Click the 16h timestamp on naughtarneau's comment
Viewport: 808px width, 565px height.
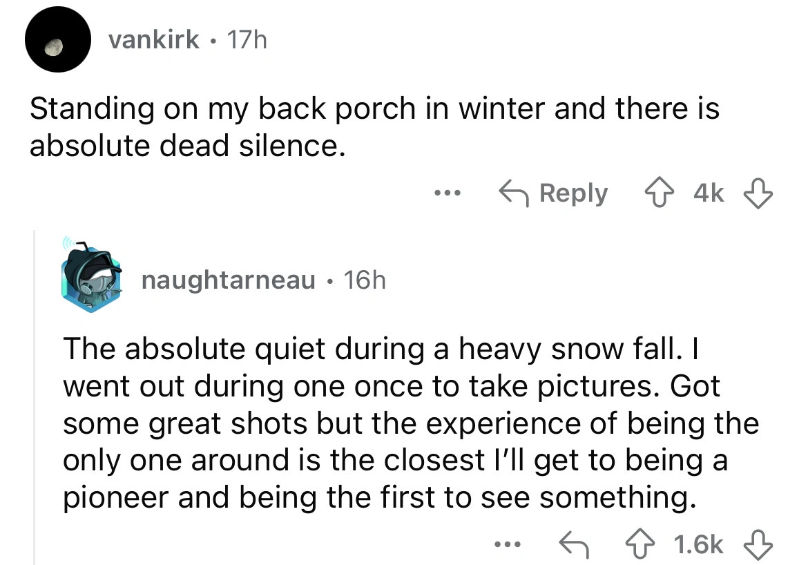[364, 280]
